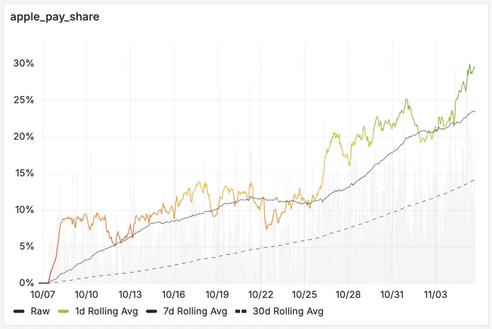Toggle the 1d Rolling Avg legend entry

(x=98, y=311)
